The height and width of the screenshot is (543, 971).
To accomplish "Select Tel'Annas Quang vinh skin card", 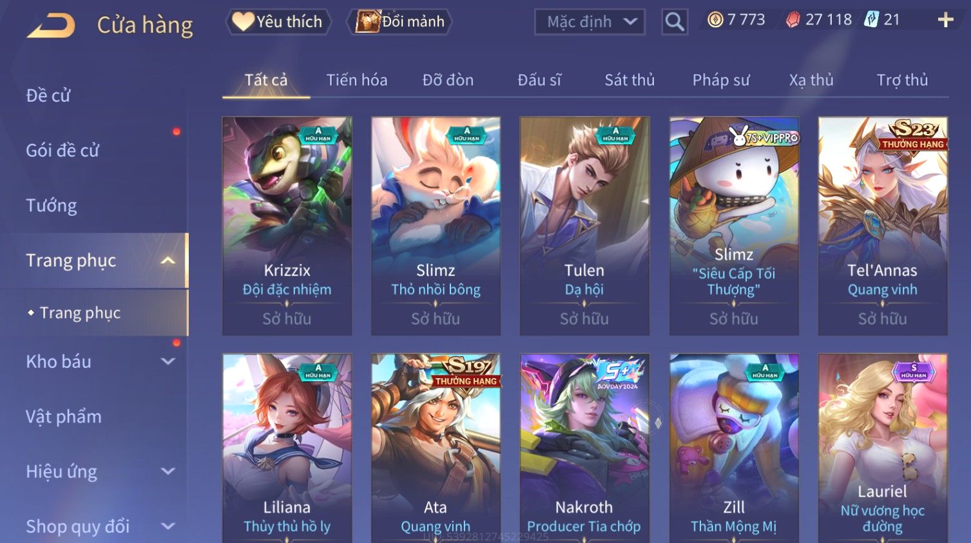I will (882, 226).
